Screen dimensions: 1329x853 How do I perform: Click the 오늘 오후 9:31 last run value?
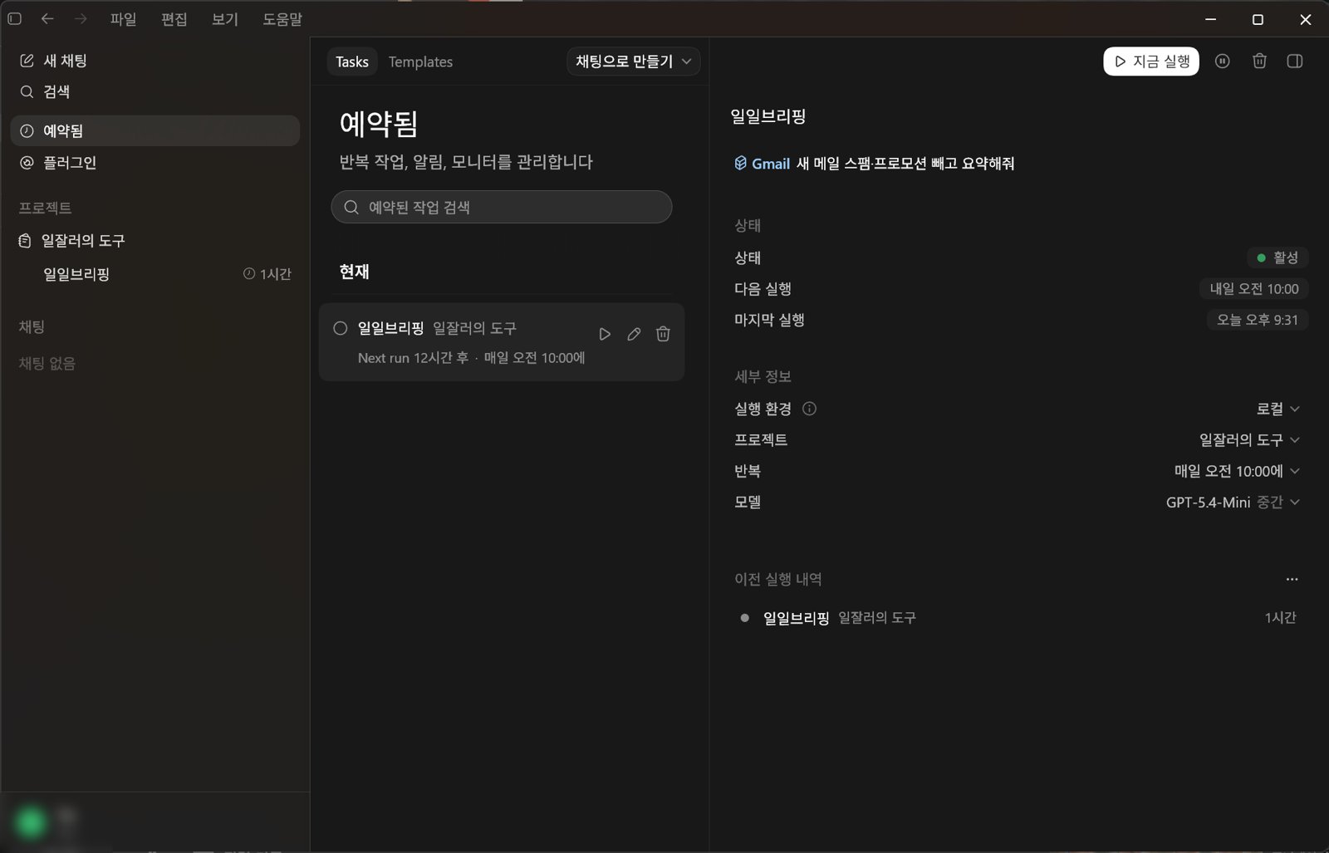tap(1257, 320)
